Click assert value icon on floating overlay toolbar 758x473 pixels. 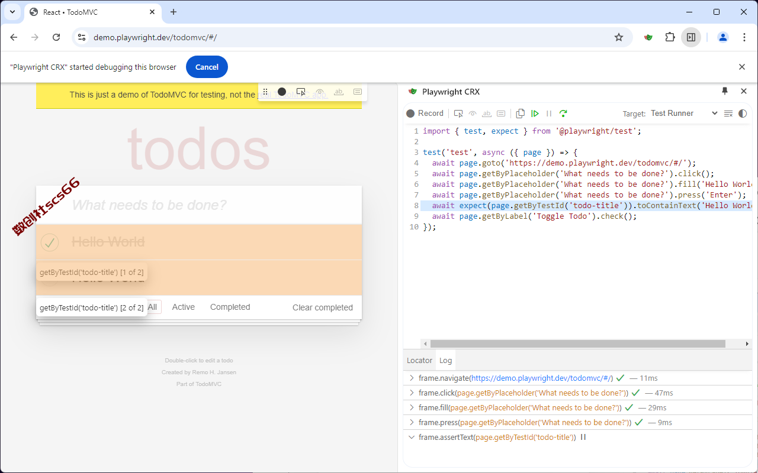(358, 92)
